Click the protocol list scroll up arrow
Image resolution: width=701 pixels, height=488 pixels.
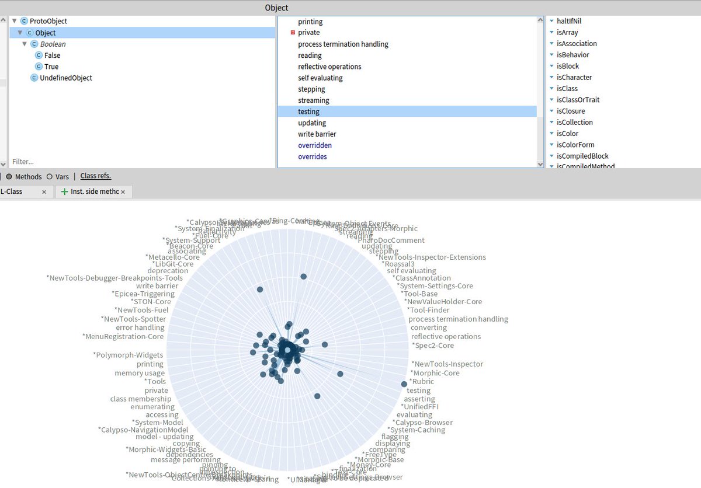point(540,19)
